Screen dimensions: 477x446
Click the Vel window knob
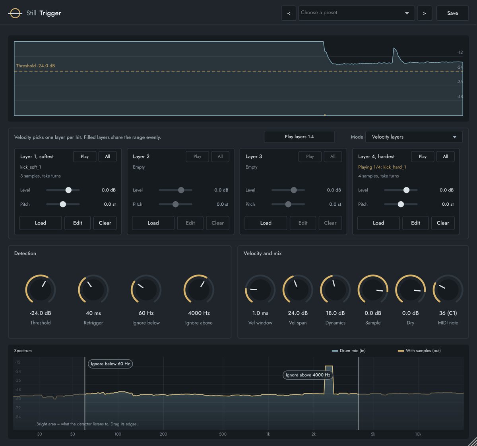tap(260, 290)
